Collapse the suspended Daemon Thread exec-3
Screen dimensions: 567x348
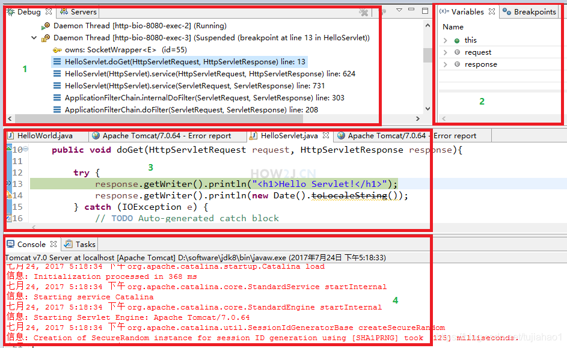34,38
